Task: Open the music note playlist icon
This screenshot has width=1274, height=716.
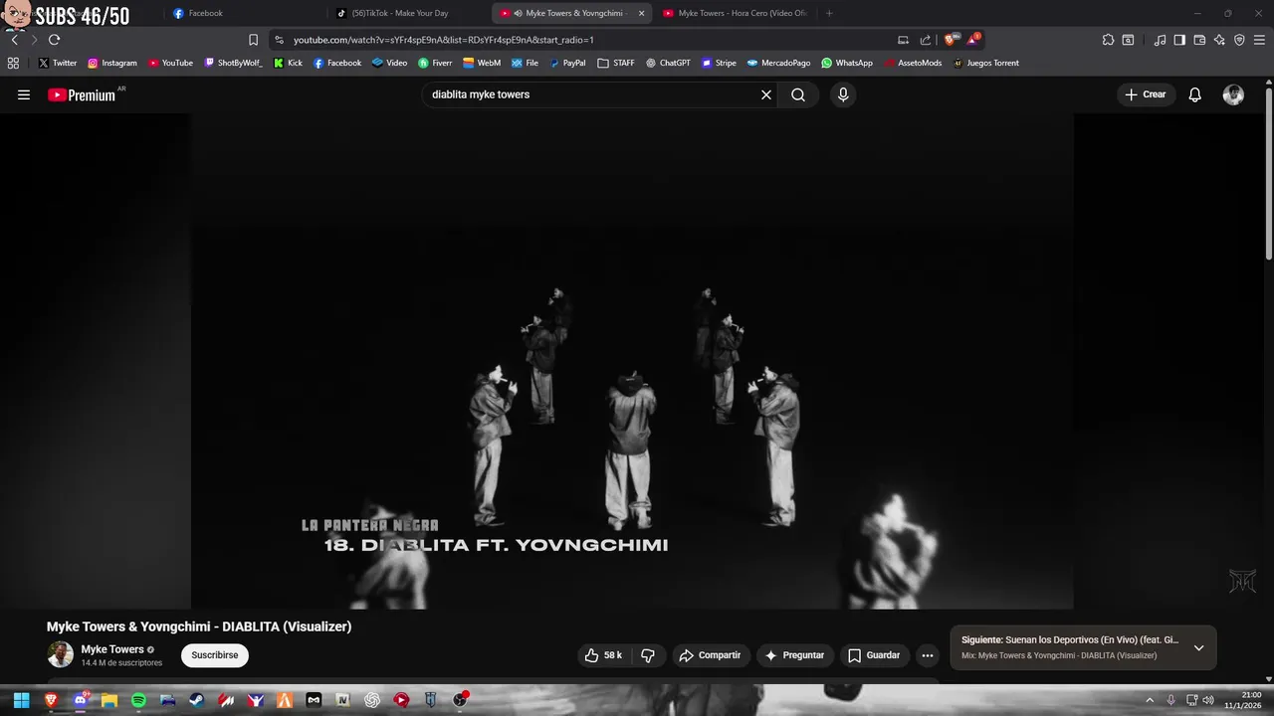Action: 1160,40
